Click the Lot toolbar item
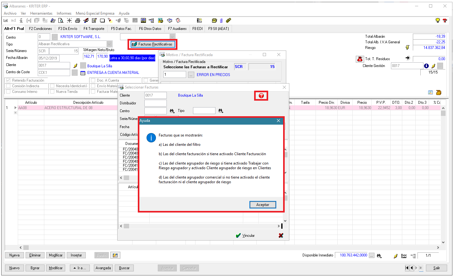The image size is (454, 277). tap(6, 21)
